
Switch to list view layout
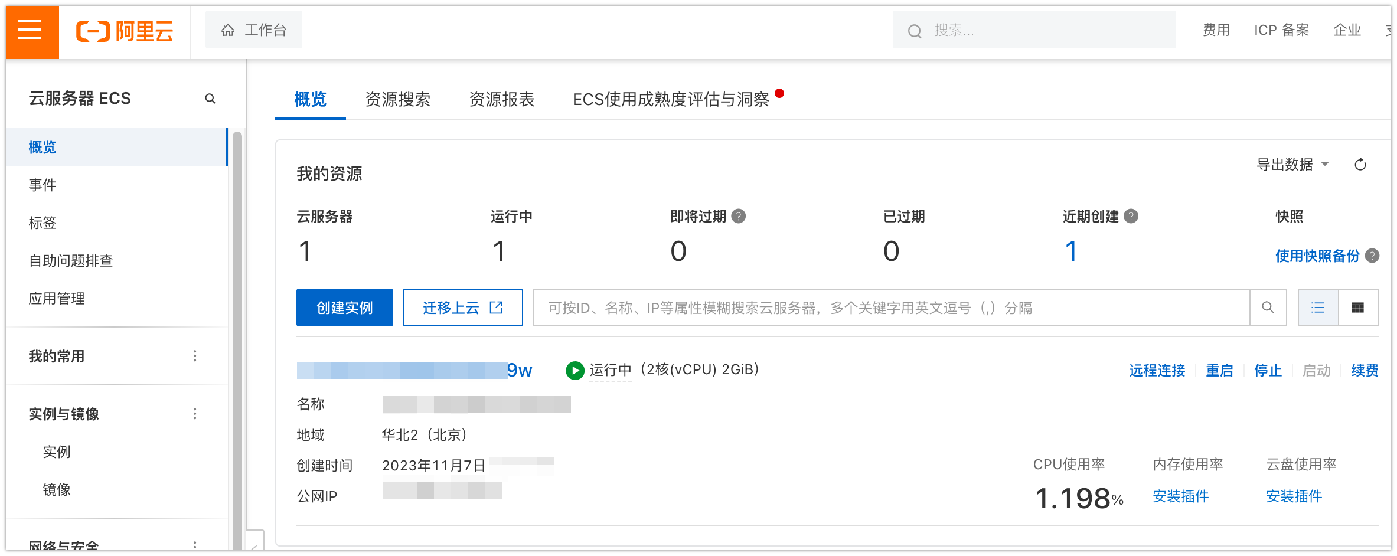coord(1318,308)
